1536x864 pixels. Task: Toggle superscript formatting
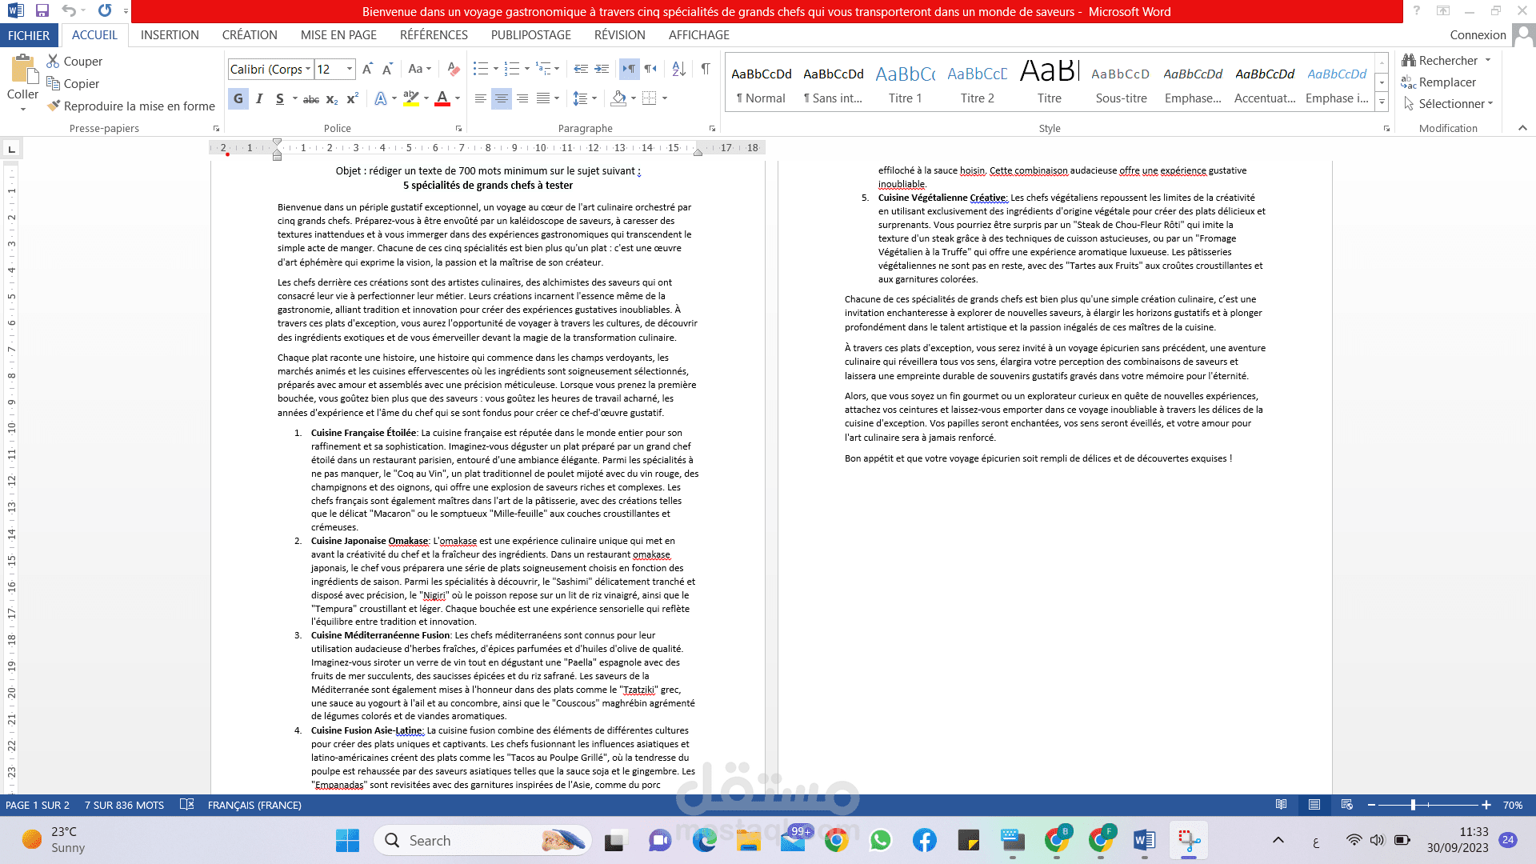pyautogui.click(x=352, y=98)
